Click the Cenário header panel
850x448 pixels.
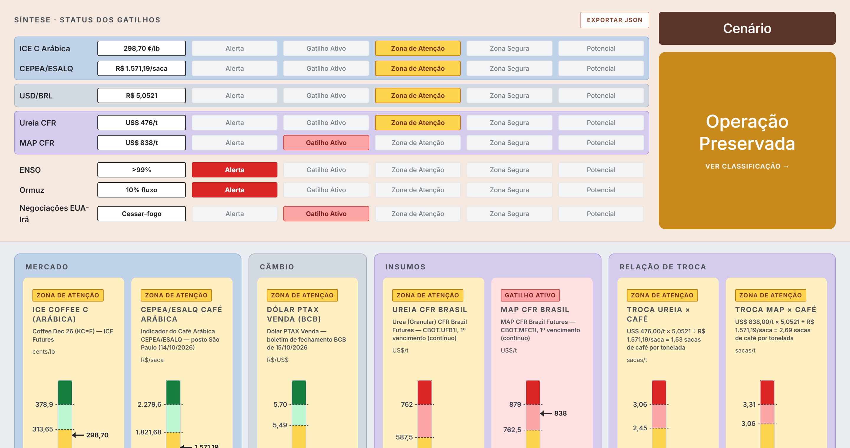(747, 28)
